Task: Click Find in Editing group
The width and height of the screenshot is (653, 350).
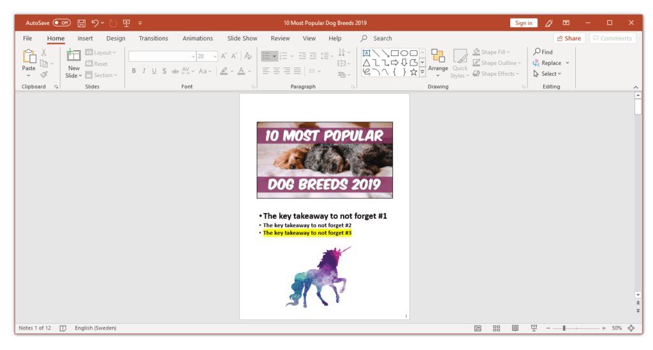Action: [543, 52]
